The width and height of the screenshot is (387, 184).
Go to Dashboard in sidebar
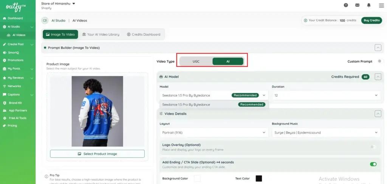15,18
